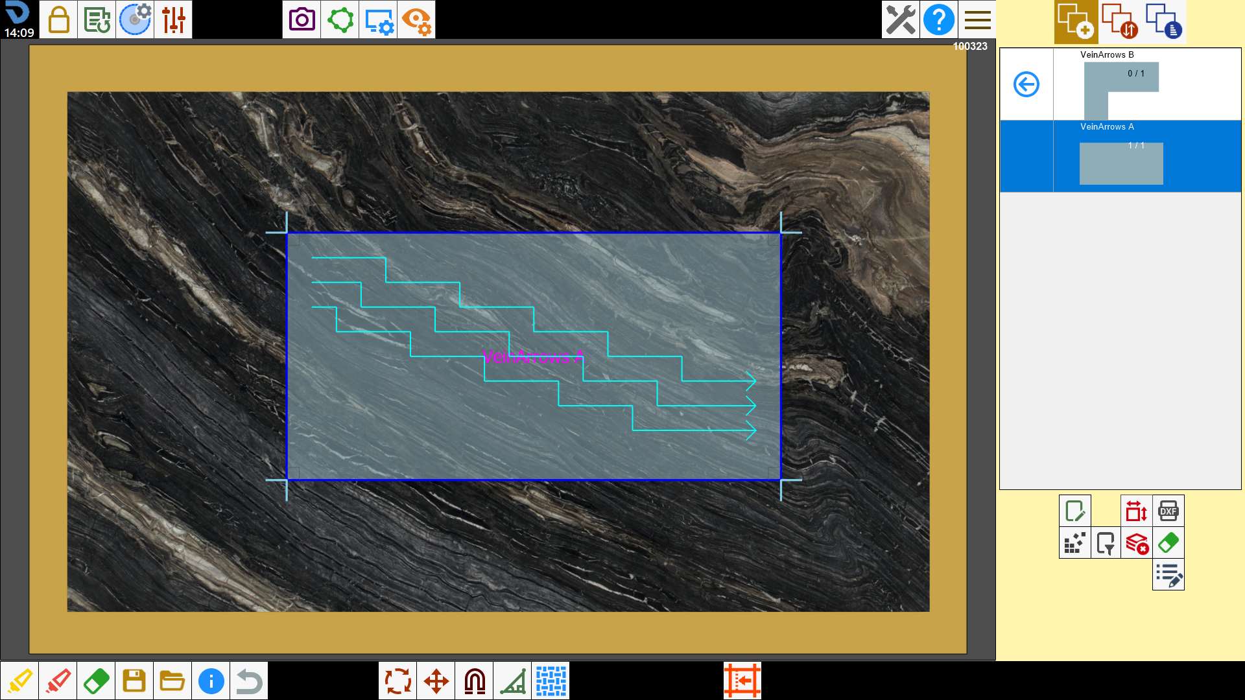Image resolution: width=1245 pixels, height=700 pixels.
Task: Click the logo above the 14:09 clock
Action: coord(18,13)
